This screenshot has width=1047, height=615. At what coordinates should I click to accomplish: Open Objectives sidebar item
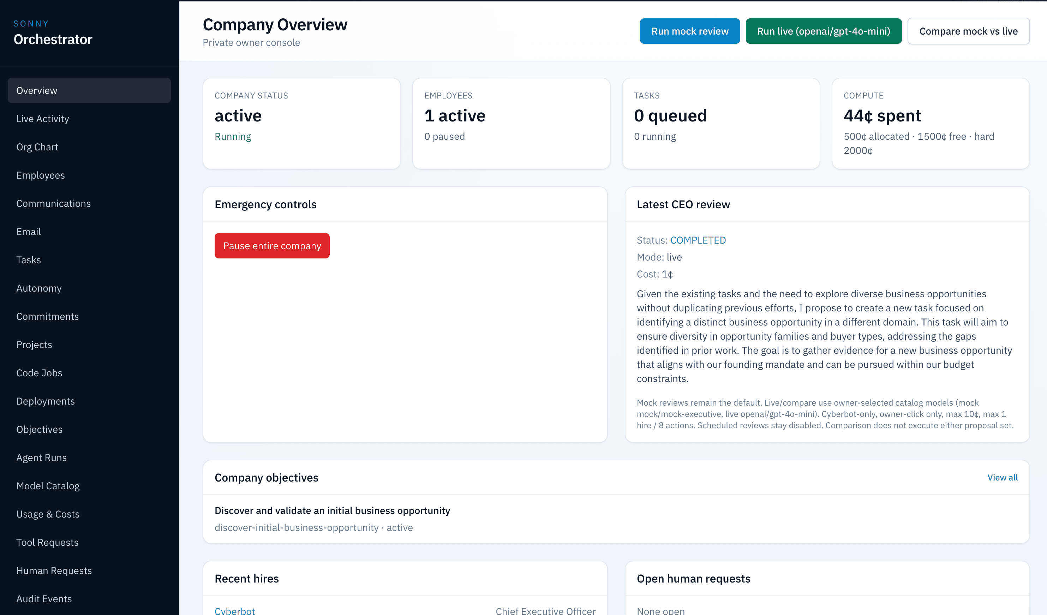click(89, 429)
